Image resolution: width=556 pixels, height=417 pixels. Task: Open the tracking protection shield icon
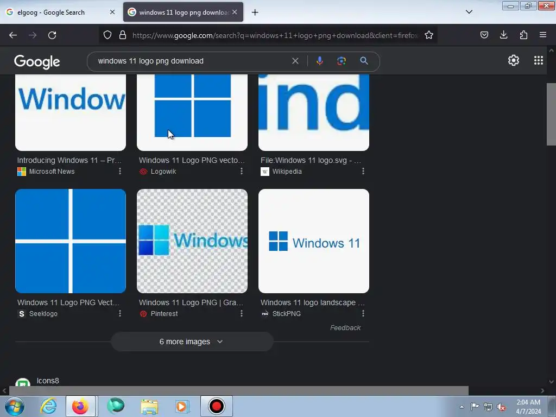point(108,35)
